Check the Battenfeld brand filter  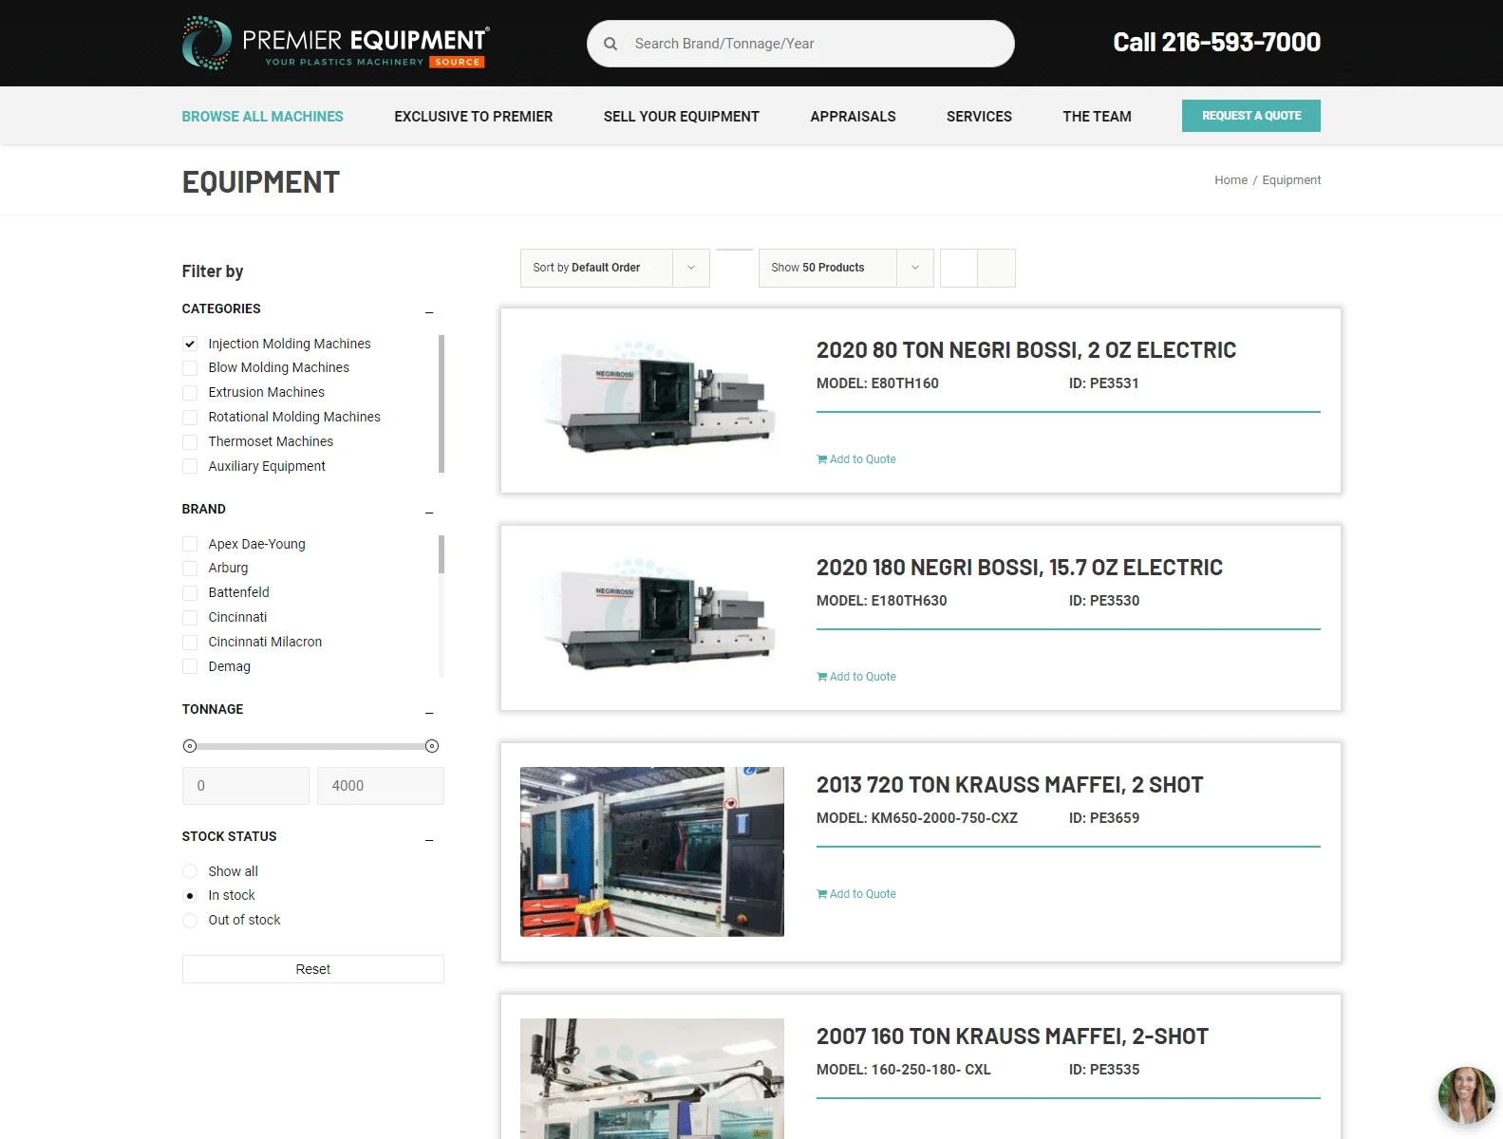190,593
